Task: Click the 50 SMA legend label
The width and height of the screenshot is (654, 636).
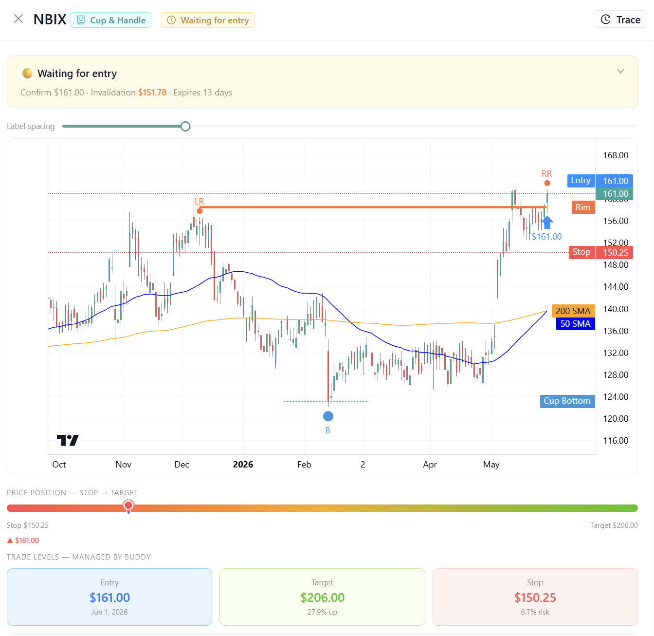Action: click(x=575, y=324)
